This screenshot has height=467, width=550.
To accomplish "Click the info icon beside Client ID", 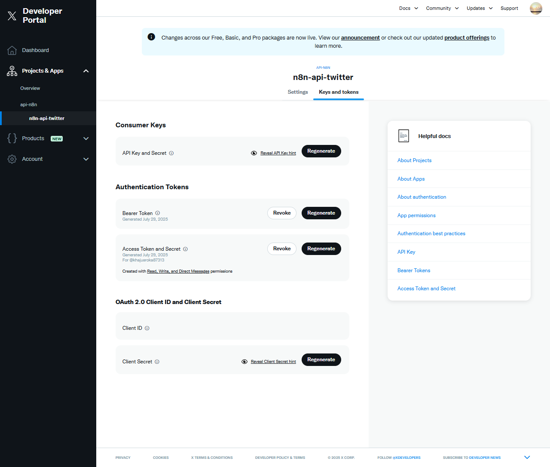I will tap(147, 328).
